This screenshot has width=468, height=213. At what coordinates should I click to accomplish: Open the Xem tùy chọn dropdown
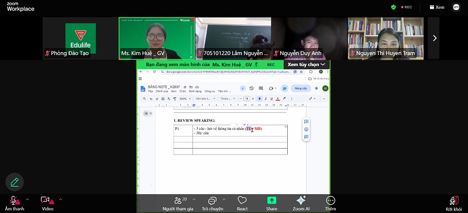[307, 64]
